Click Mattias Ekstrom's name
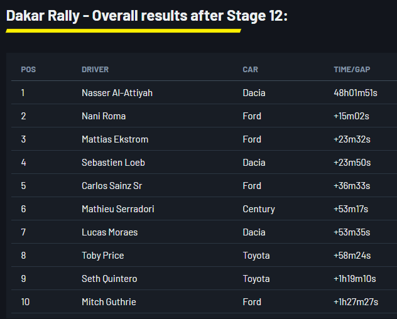The image size is (397, 319). click(115, 139)
